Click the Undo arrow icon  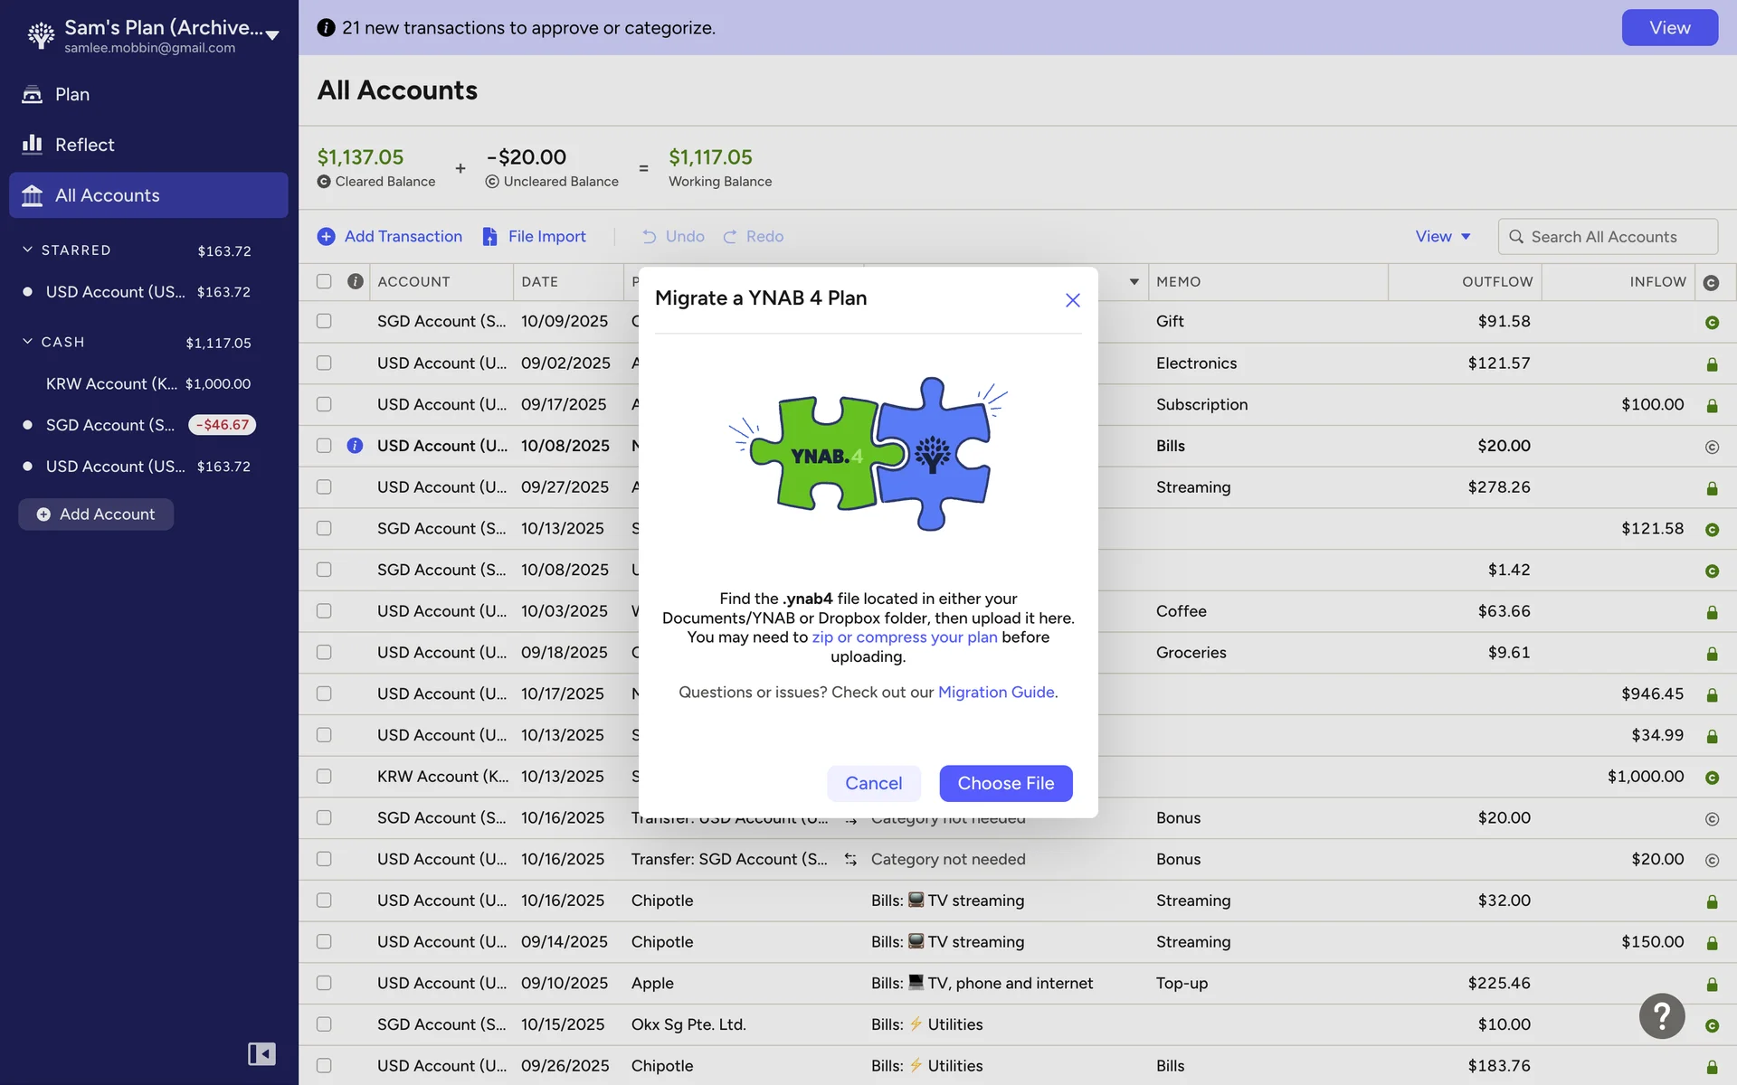pyautogui.click(x=649, y=237)
